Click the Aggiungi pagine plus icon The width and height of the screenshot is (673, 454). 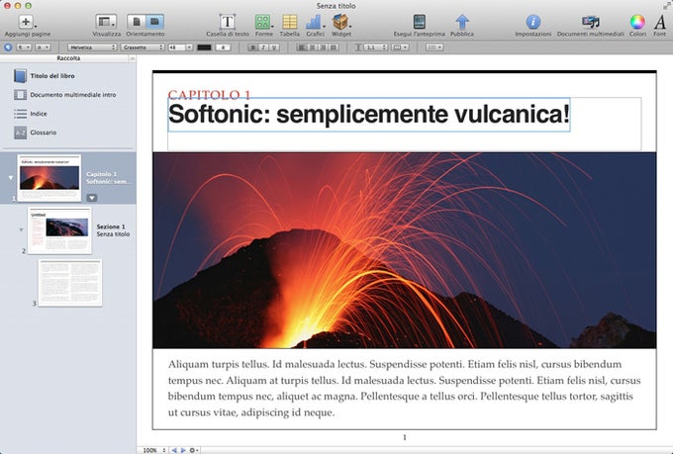[x=26, y=22]
